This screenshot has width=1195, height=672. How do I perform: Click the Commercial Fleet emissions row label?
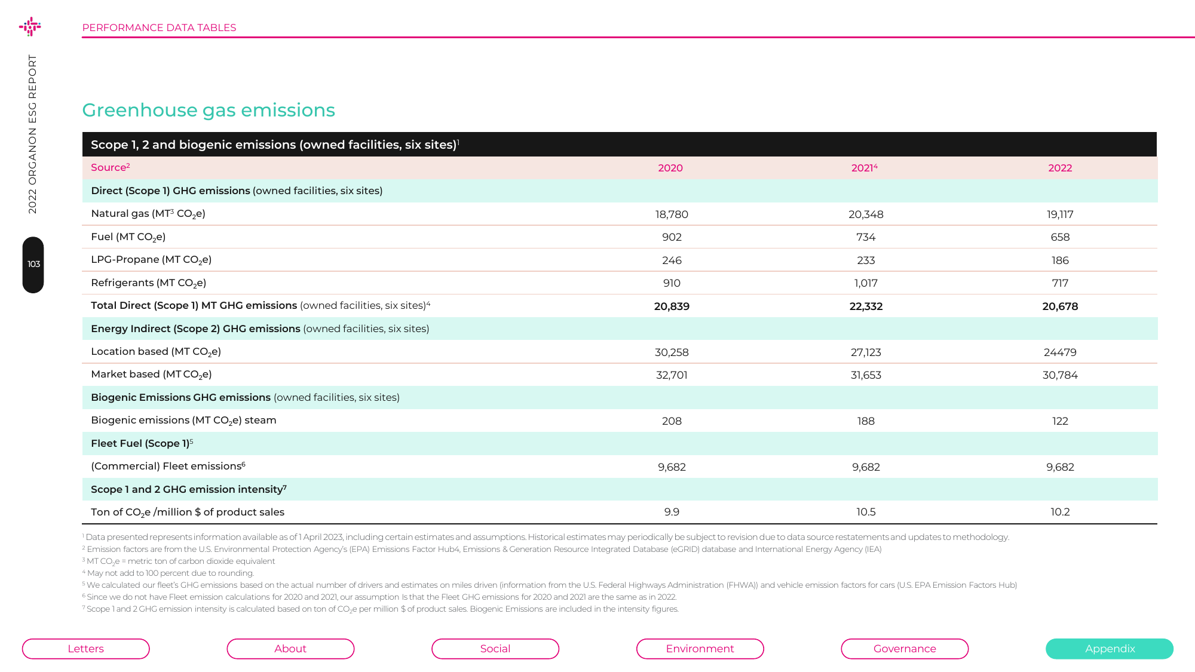point(168,467)
